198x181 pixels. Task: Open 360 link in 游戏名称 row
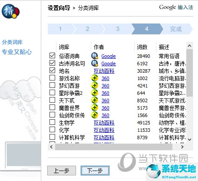pos(106,78)
